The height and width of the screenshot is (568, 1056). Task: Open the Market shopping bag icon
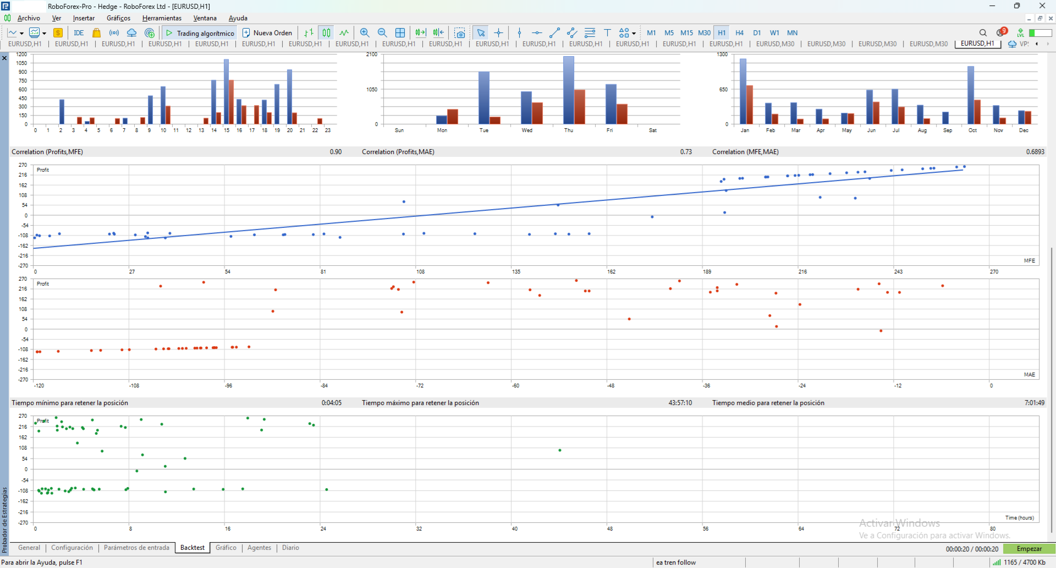[x=96, y=33]
